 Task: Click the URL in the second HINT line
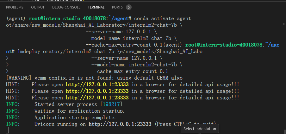(x=97, y=91)
